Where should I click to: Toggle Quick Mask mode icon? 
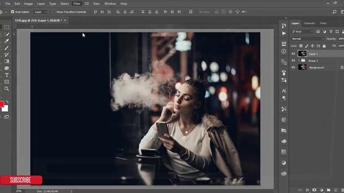point(6,117)
